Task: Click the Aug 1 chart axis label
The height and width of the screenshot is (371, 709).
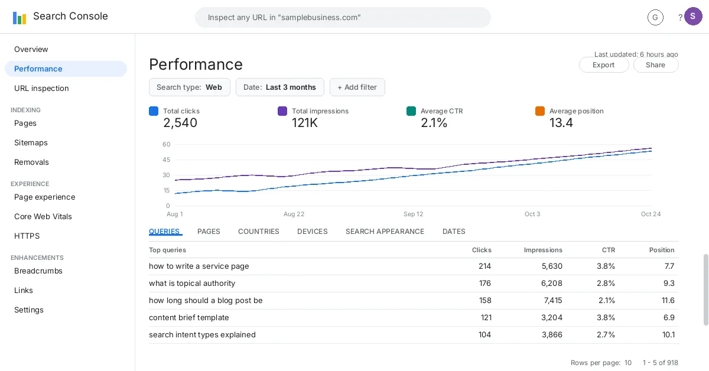Action: [x=175, y=214]
